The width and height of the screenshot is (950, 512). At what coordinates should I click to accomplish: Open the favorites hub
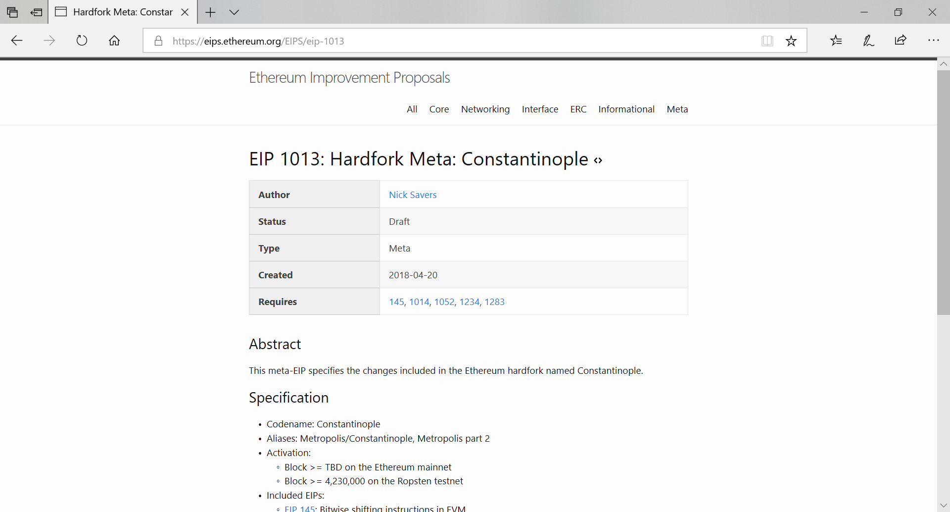click(x=836, y=41)
